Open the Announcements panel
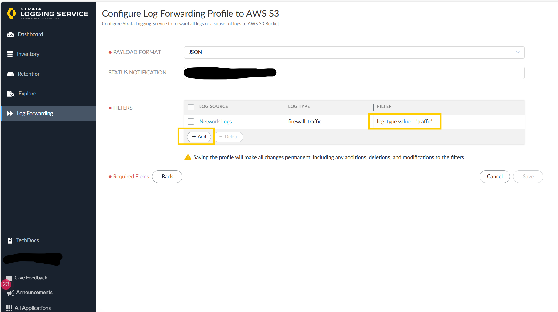 click(34, 292)
